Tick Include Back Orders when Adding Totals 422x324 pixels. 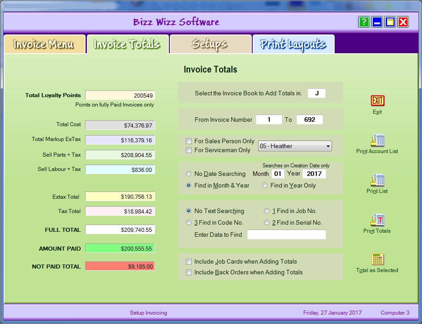(x=189, y=272)
